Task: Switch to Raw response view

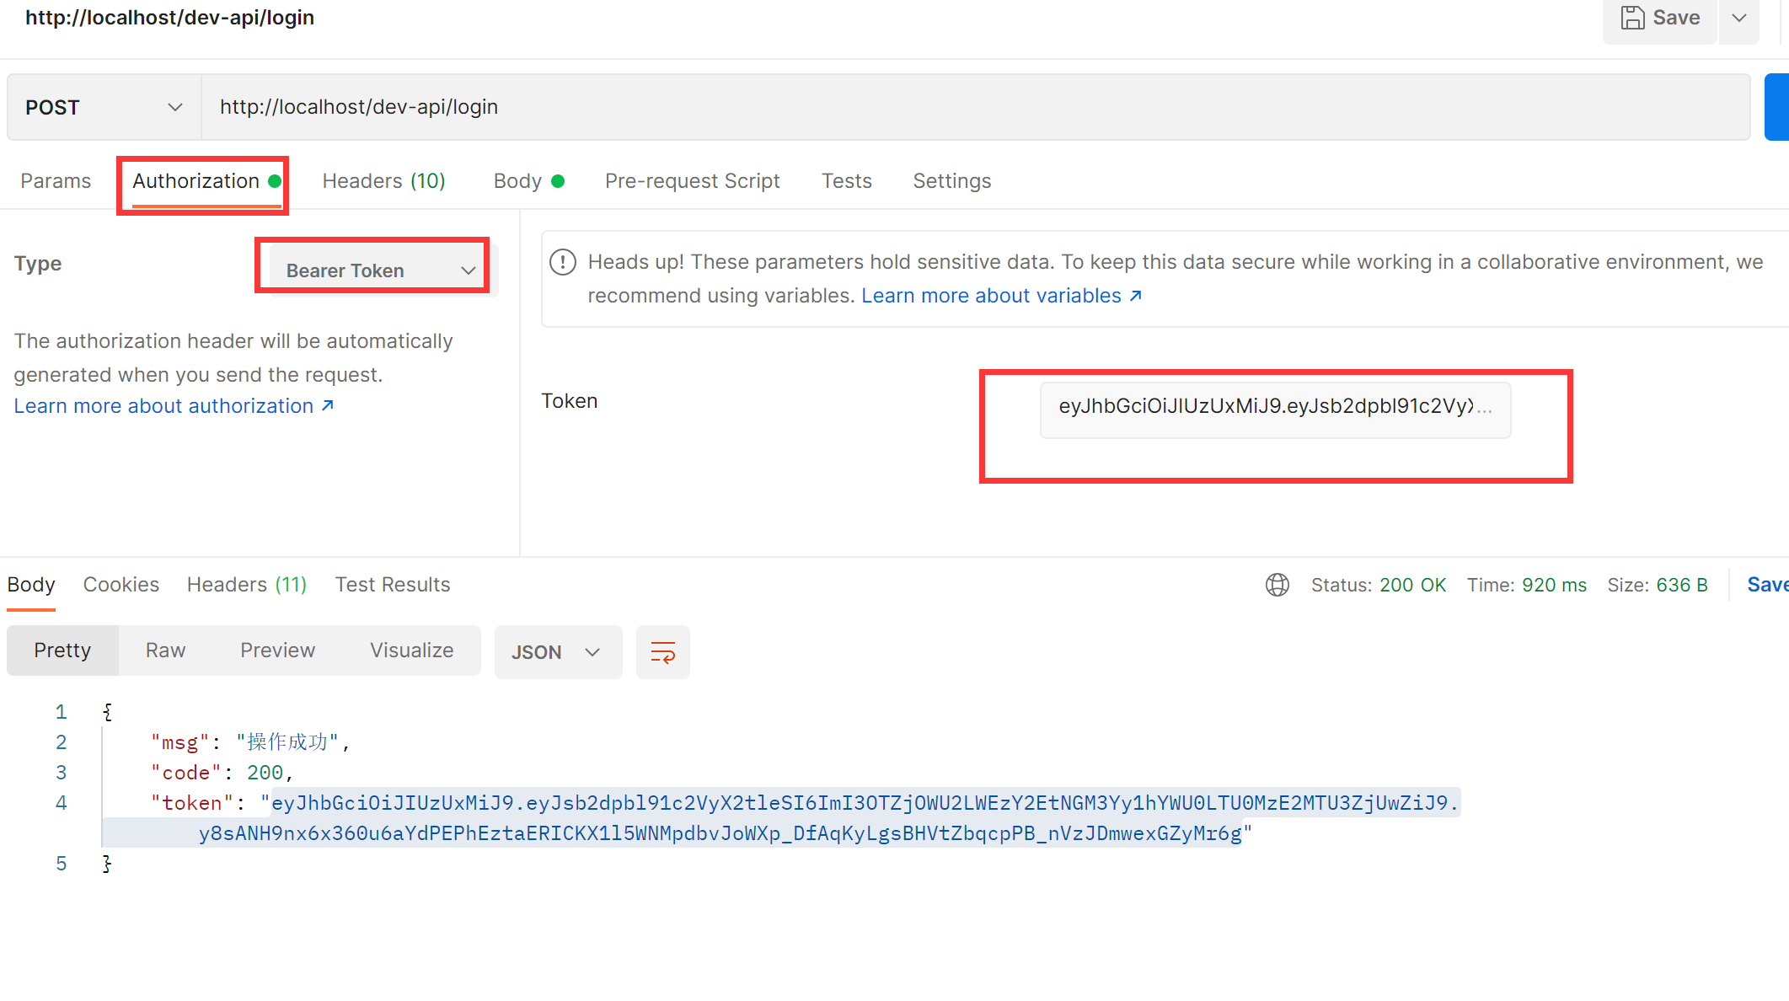Action: coord(165,650)
